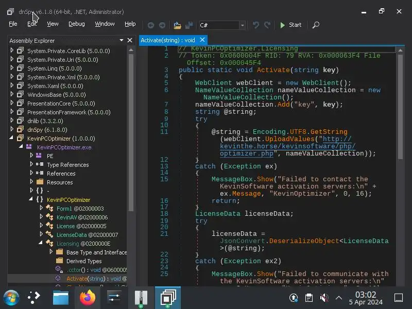Image resolution: width=412 pixels, height=309 pixels.
Task: Select System.Private.Xml (5.0.0.0) assembly
Action: (63, 77)
